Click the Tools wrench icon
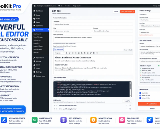 34,68
